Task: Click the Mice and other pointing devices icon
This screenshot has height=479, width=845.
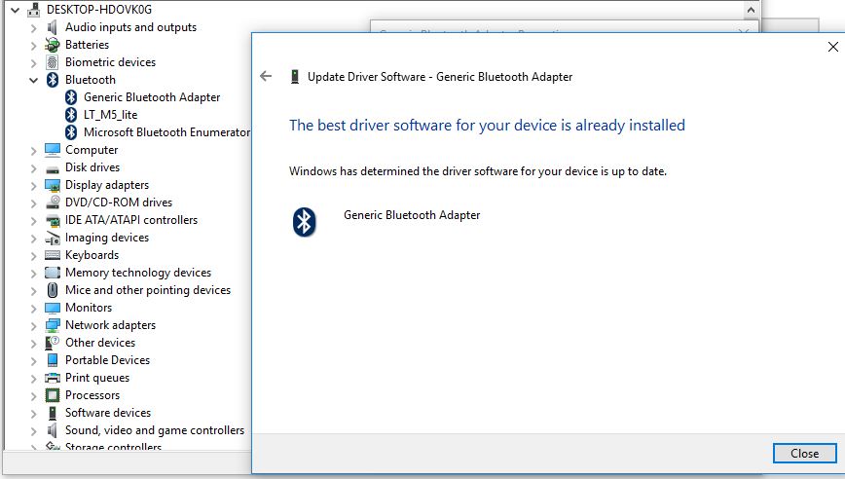Action: pyautogui.click(x=53, y=290)
